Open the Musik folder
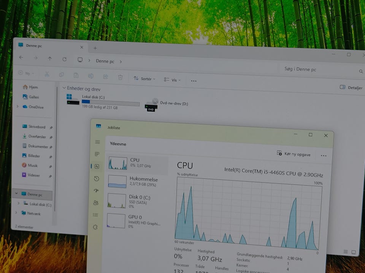This screenshot has width=365, height=273. 30,165
